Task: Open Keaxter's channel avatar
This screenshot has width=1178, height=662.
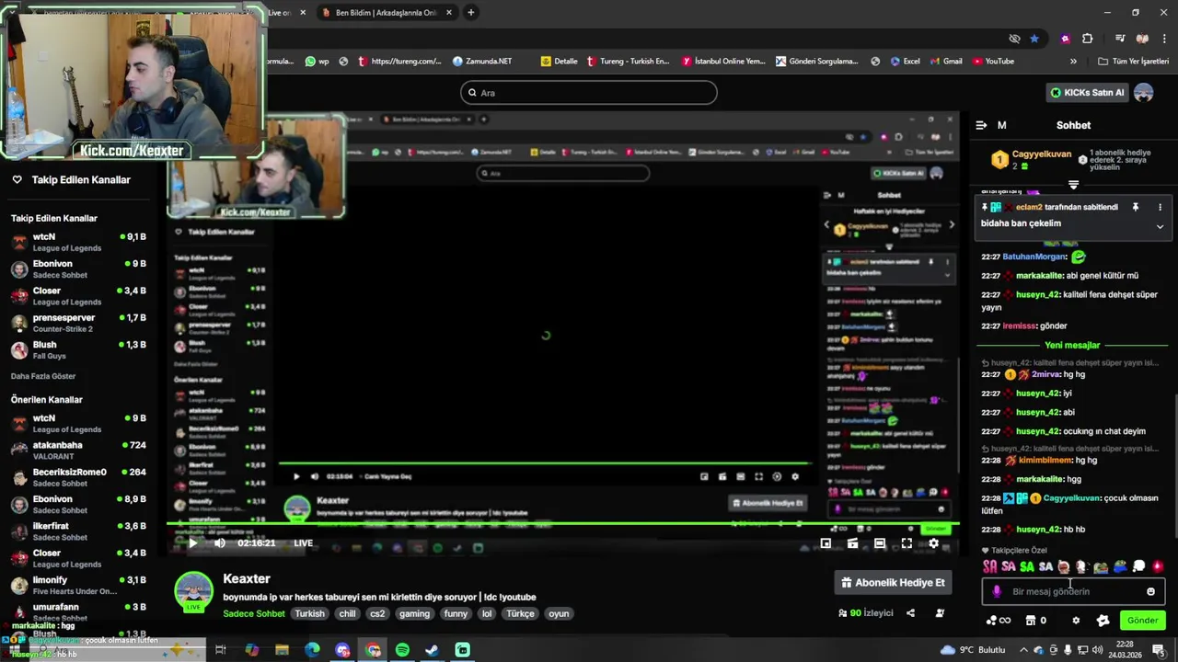Action: 194,590
